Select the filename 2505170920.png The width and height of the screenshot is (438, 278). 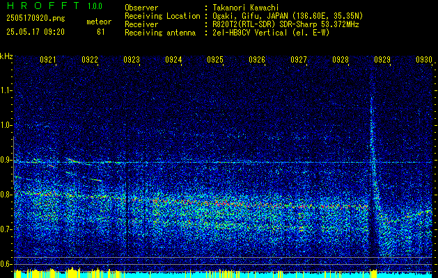(x=36, y=19)
